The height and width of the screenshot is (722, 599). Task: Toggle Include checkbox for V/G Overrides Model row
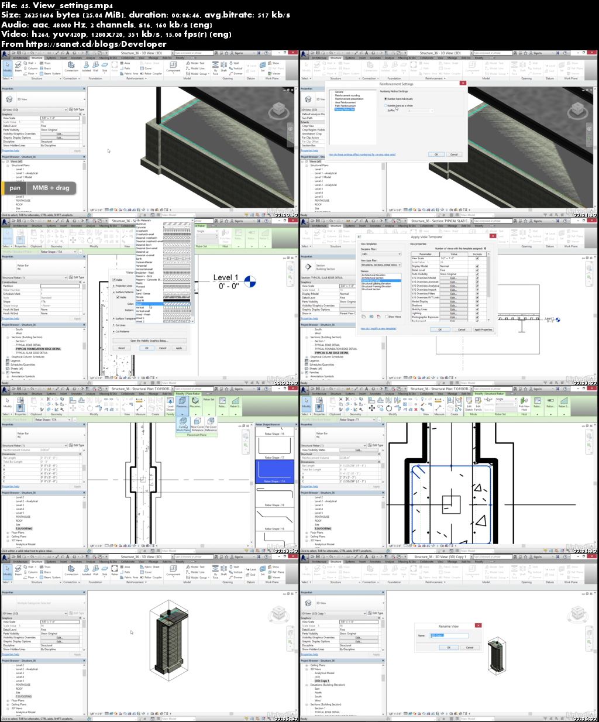(x=477, y=278)
